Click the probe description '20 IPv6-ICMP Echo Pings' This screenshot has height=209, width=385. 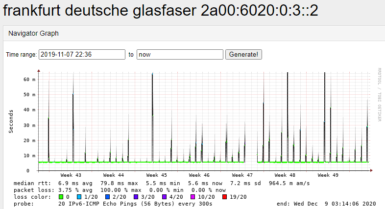98,204
